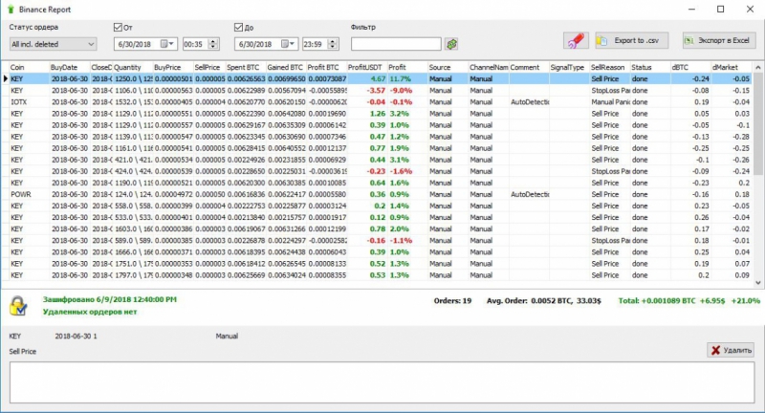Click the padlock encryption status icon

tap(18, 306)
